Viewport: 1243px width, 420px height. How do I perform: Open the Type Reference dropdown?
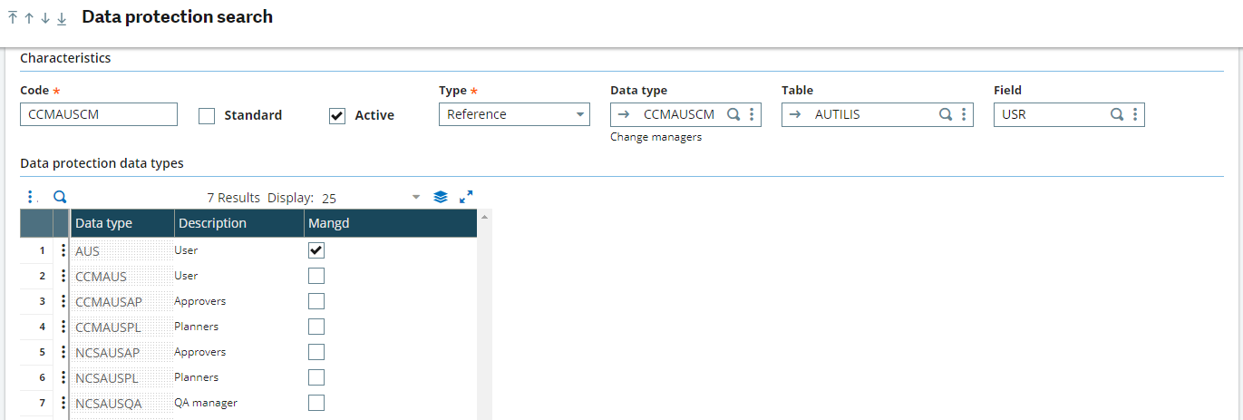(514, 114)
